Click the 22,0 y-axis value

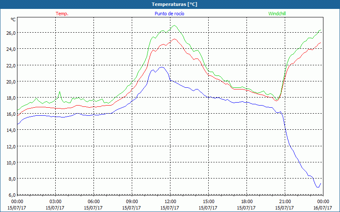tap(11, 65)
